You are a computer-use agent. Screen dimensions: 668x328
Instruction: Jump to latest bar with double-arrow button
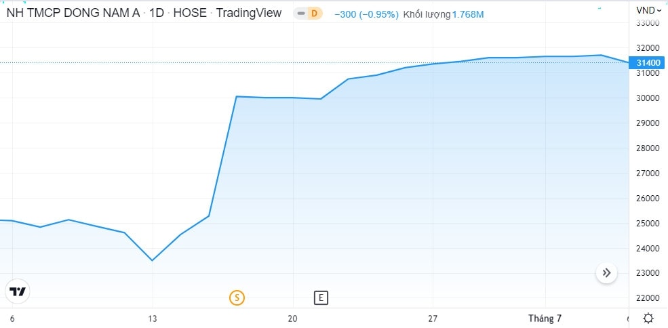point(607,272)
